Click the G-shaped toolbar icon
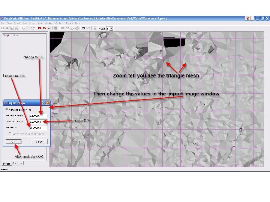 click(x=23, y=28)
